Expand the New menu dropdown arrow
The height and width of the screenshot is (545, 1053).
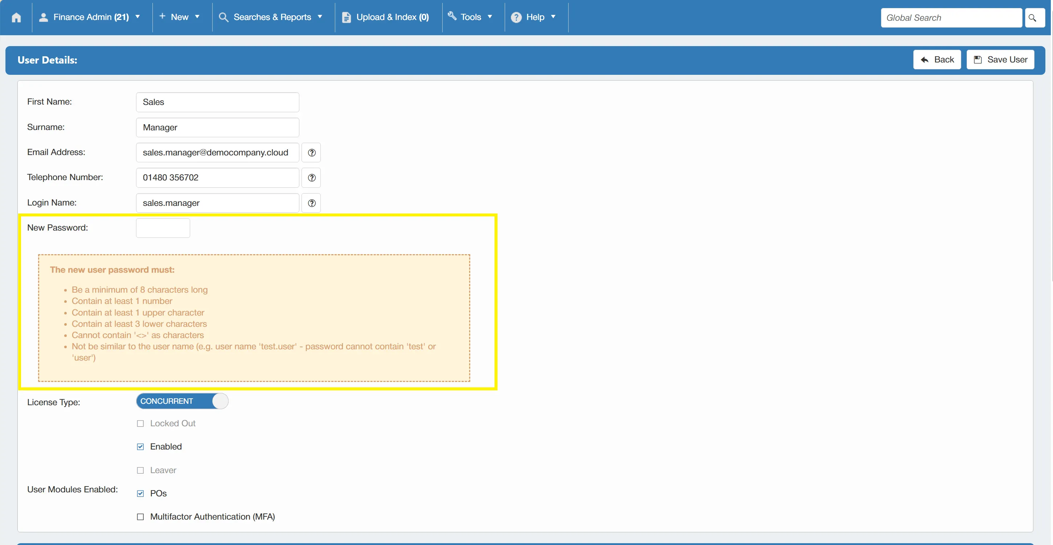click(197, 17)
